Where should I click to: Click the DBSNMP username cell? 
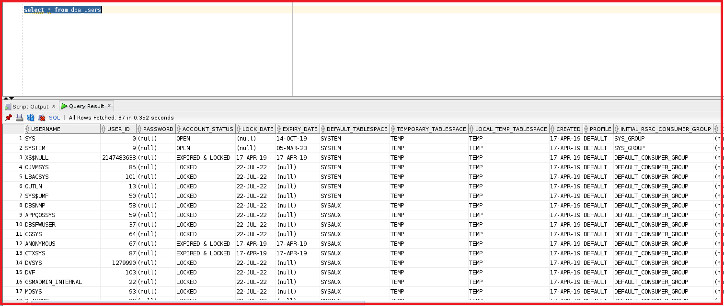click(62, 206)
